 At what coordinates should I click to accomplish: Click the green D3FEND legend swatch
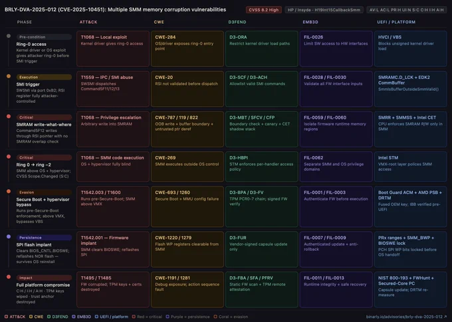coord(49,317)
